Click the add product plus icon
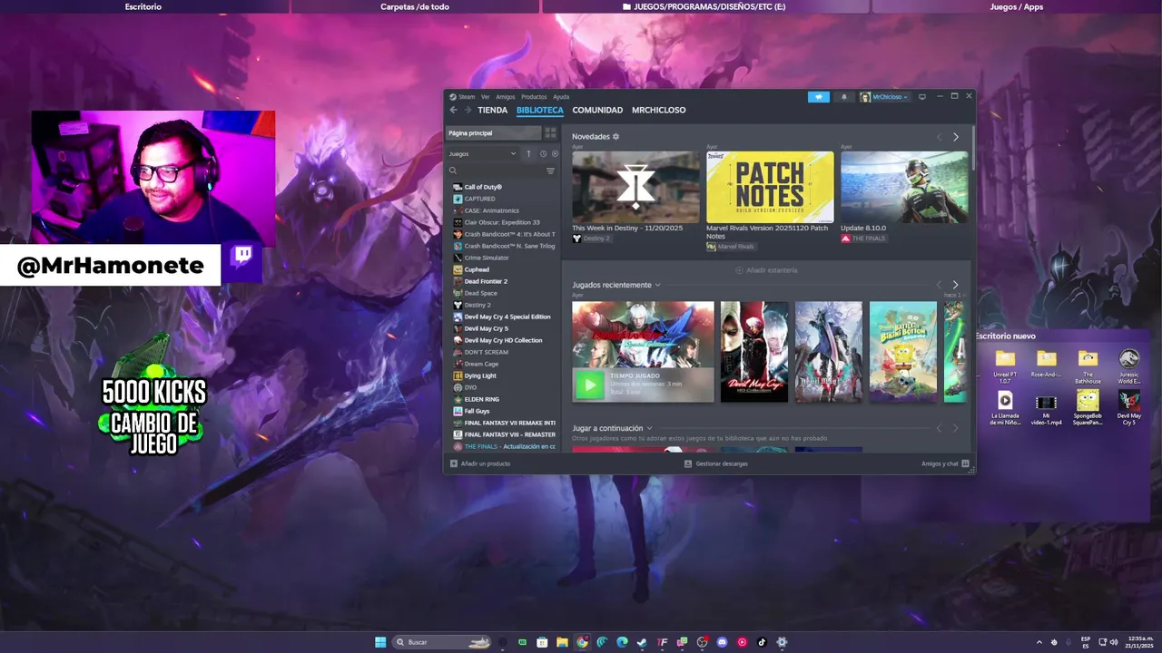This screenshot has height=653, width=1162. pyautogui.click(x=454, y=463)
